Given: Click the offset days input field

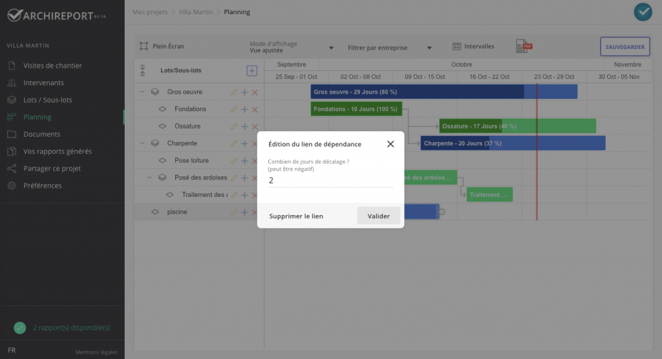Looking at the screenshot, I should point(330,181).
